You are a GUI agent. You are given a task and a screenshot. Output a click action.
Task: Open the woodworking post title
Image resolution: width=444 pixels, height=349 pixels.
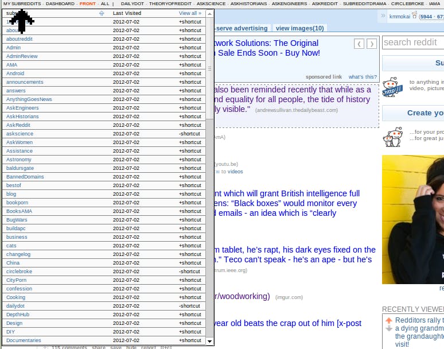tap(242, 296)
